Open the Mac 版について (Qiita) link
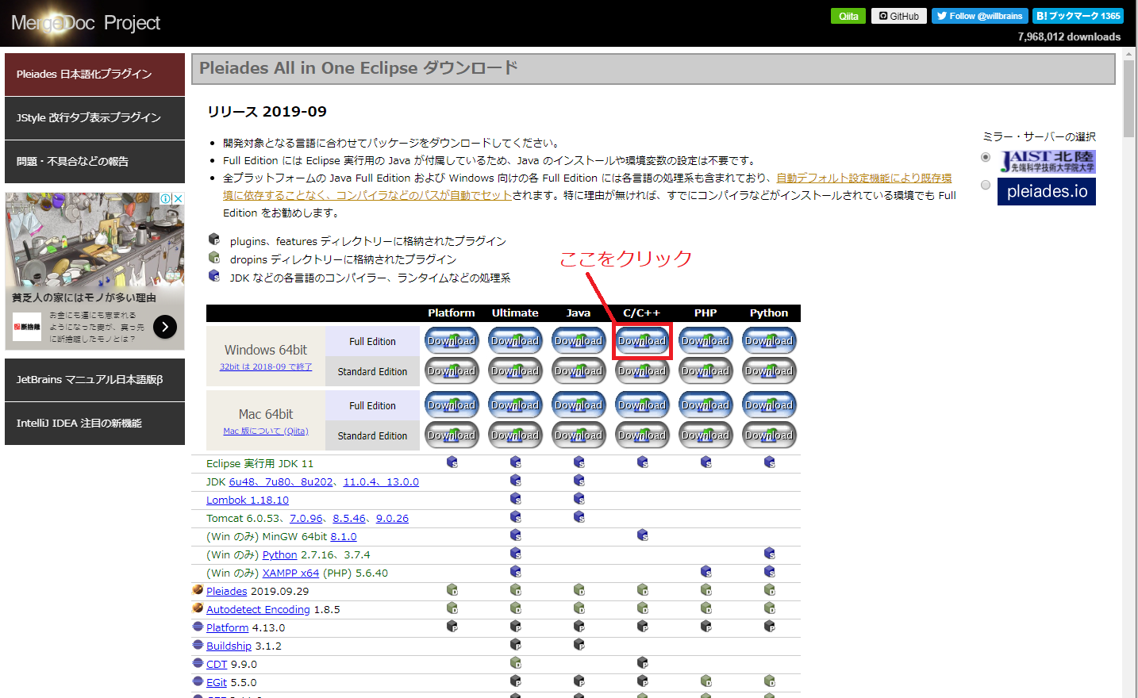This screenshot has height=698, width=1138. 266,431
